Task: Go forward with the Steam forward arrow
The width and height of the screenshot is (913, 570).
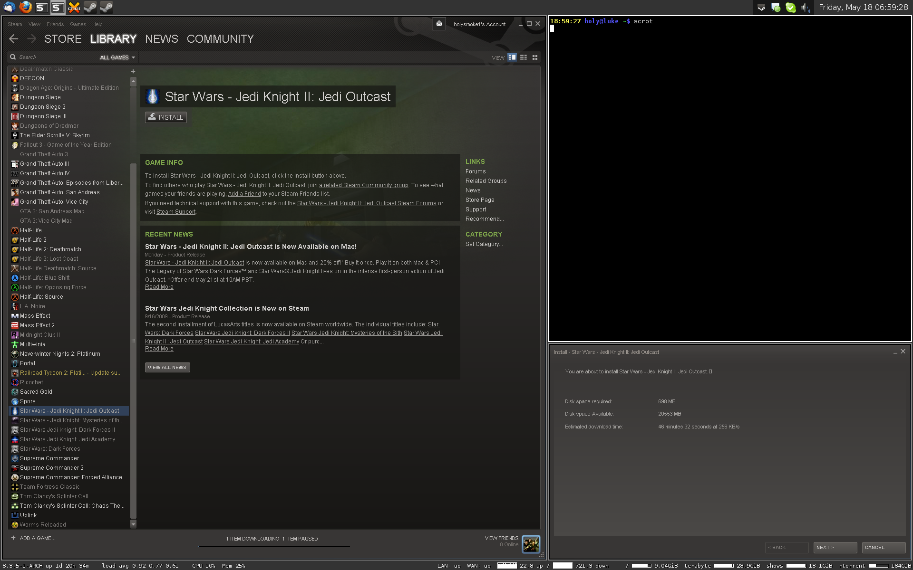Action: click(31, 39)
